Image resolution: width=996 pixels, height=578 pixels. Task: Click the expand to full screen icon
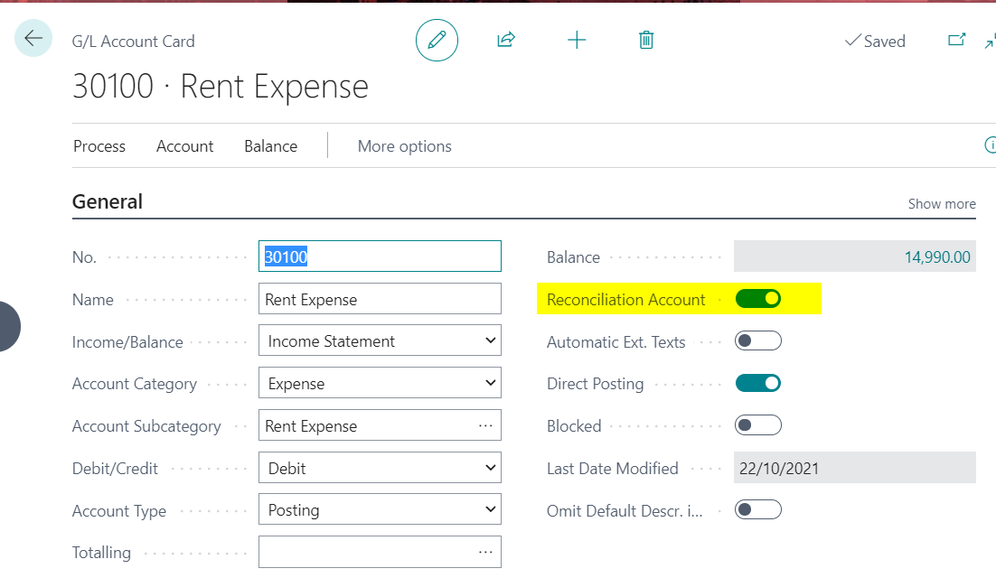click(x=990, y=41)
